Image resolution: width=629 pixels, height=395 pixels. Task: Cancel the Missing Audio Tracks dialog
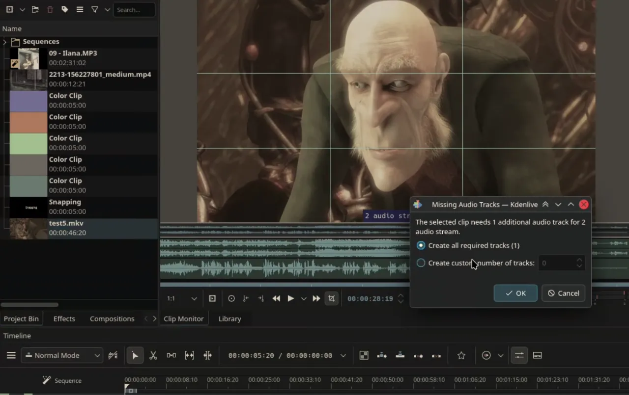(x=563, y=293)
